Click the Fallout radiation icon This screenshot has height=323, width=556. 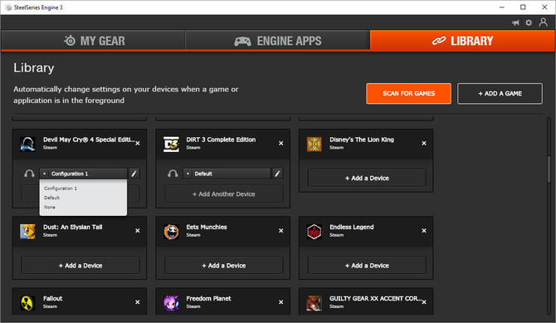click(x=27, y=303)
